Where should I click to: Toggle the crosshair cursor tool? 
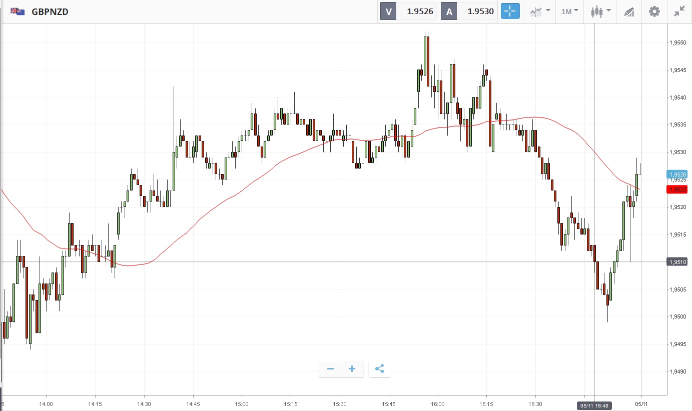pos(510,11)
